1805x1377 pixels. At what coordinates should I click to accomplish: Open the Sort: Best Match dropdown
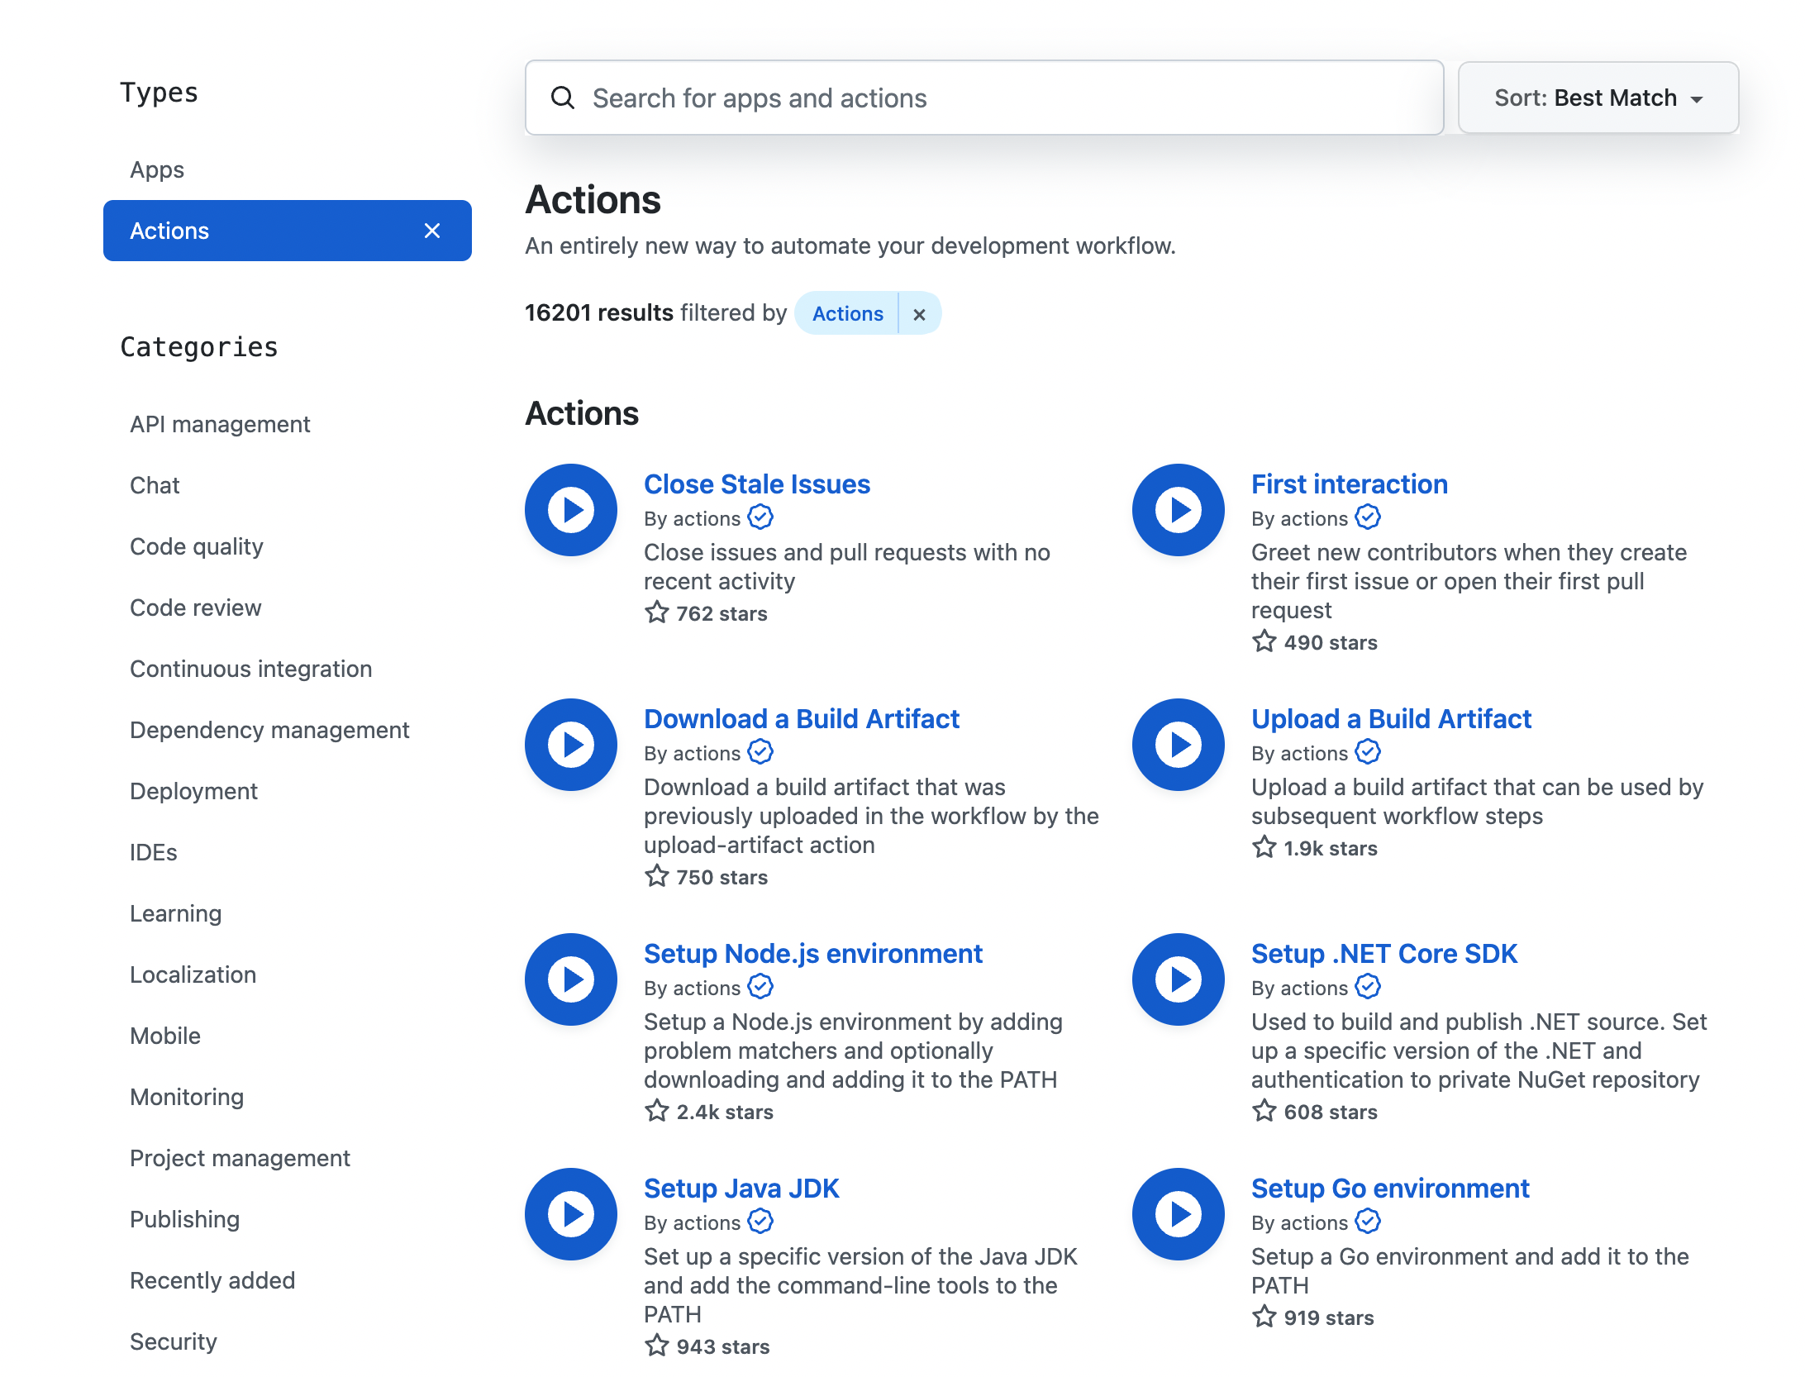[1598, 98]
